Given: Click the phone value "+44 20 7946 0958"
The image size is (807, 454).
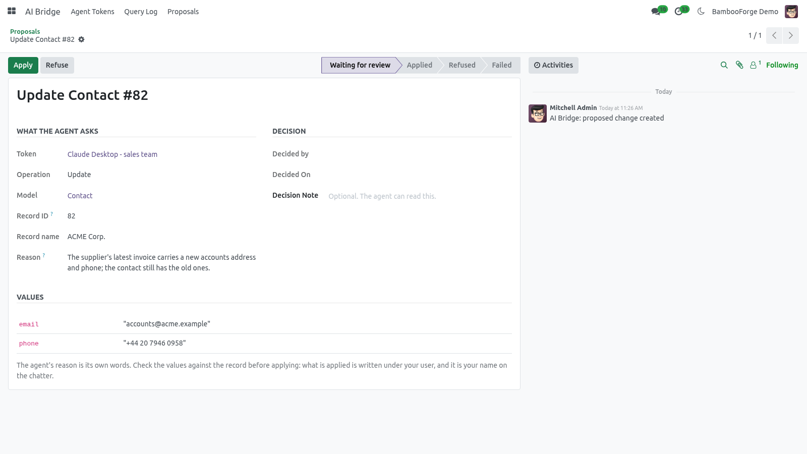Looking at the screenshot, I should coord(155,343).
